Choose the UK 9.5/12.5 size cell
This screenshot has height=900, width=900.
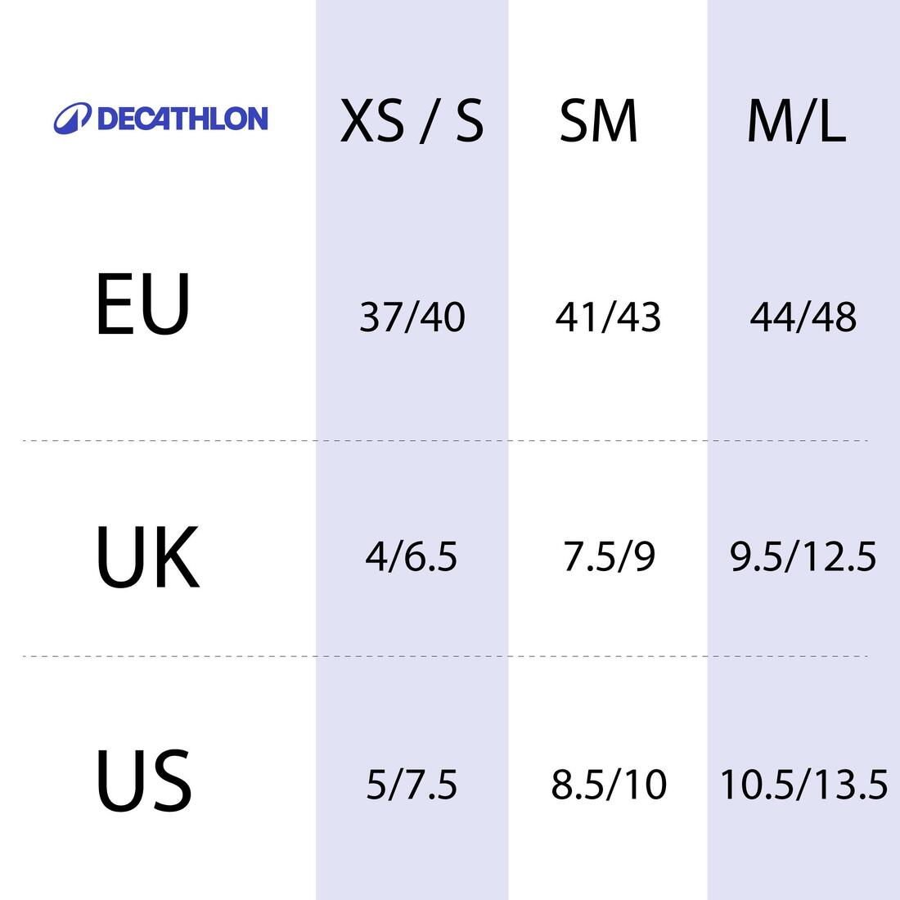click(803, 557)
